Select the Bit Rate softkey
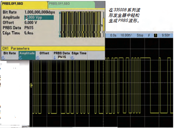Image resolution: width=175 pixels, height=128 pixels. [10, 55]
